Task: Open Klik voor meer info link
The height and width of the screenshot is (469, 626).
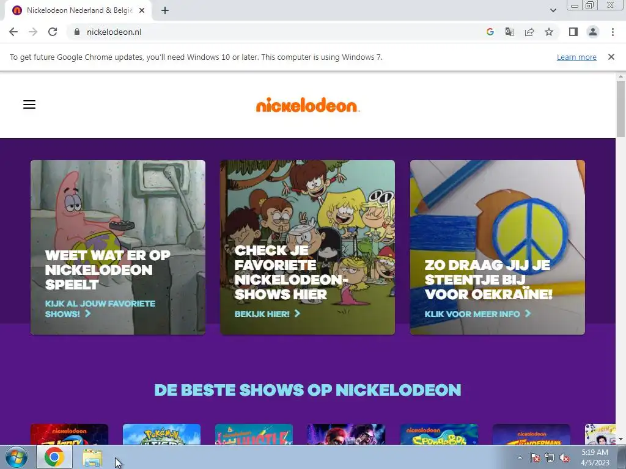Action: coord(477,314)
